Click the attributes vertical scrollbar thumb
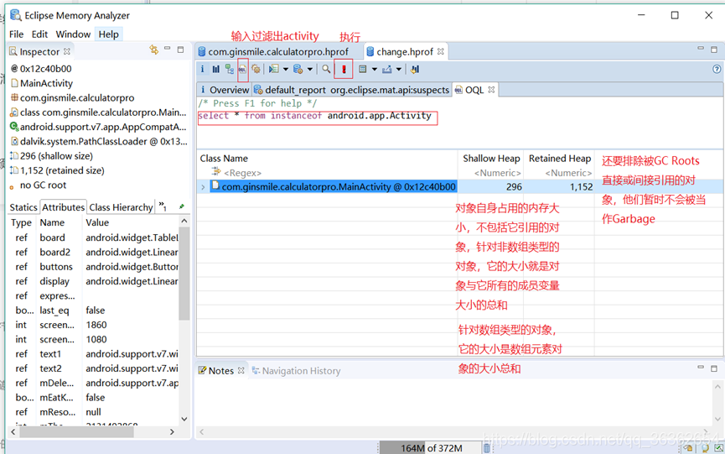This screenshot has width=725, height=454. [x=184, y=273]
